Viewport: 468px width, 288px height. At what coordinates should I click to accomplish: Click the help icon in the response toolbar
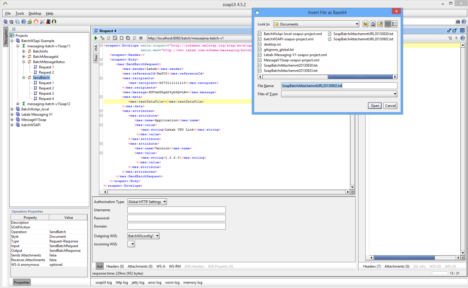tap(463, 38)
